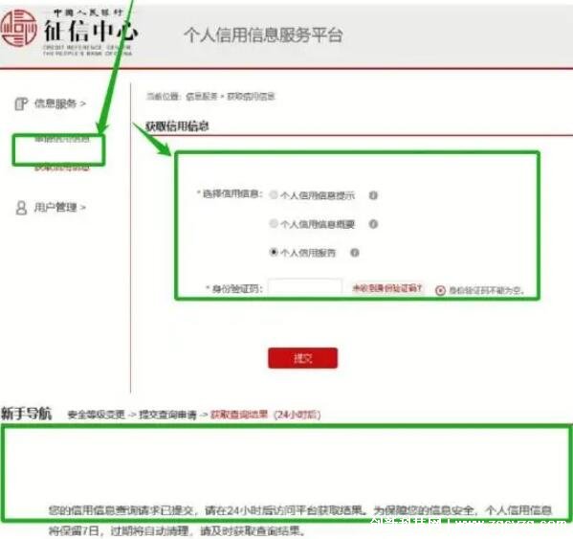Screen dimensions: 573x539
Task: Click 获取查询结果 step in 新手导航
Action: (x=239, y=415)
